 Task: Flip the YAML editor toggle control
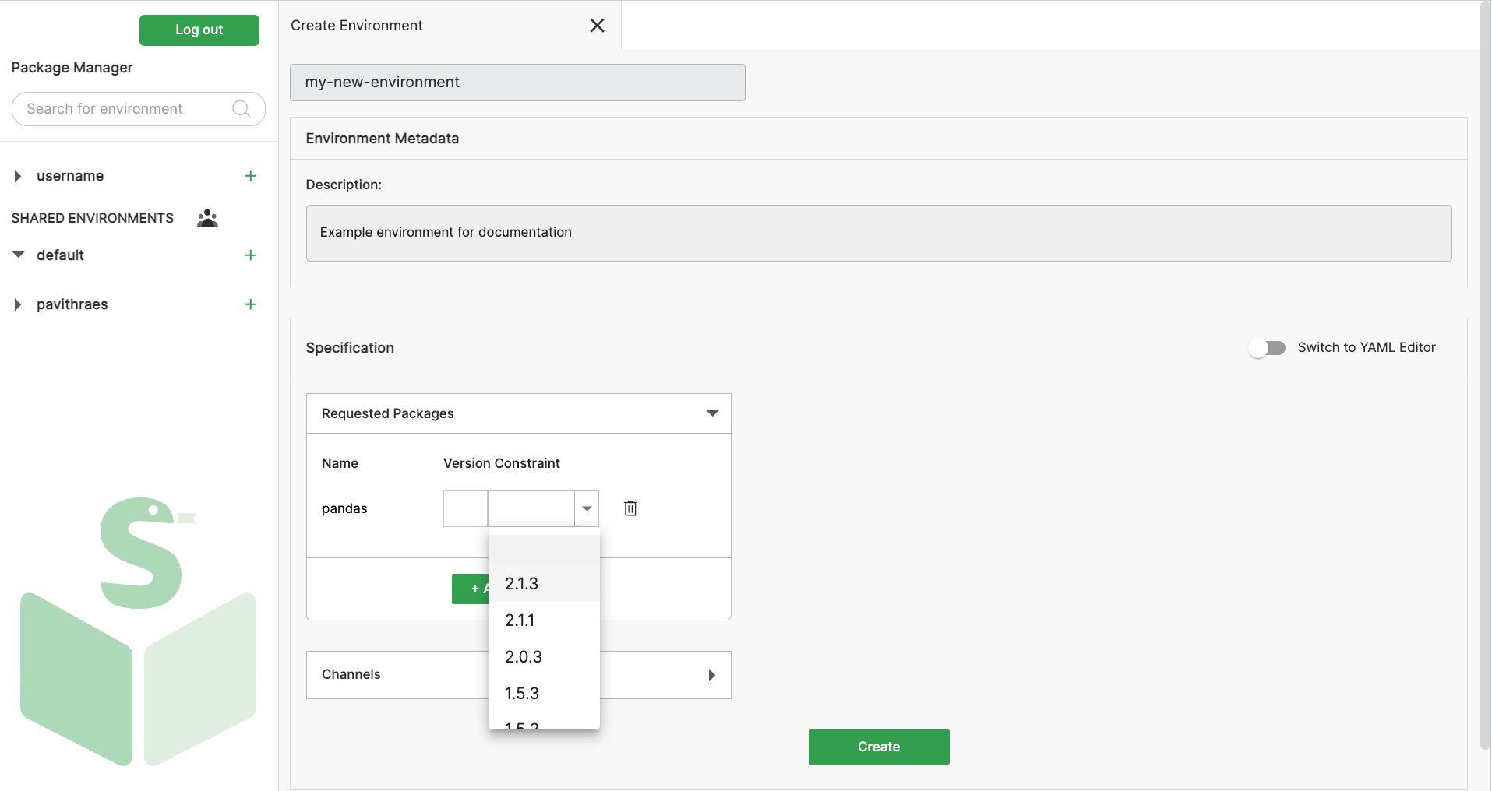pyautogui.click(x=1266, y=348)
